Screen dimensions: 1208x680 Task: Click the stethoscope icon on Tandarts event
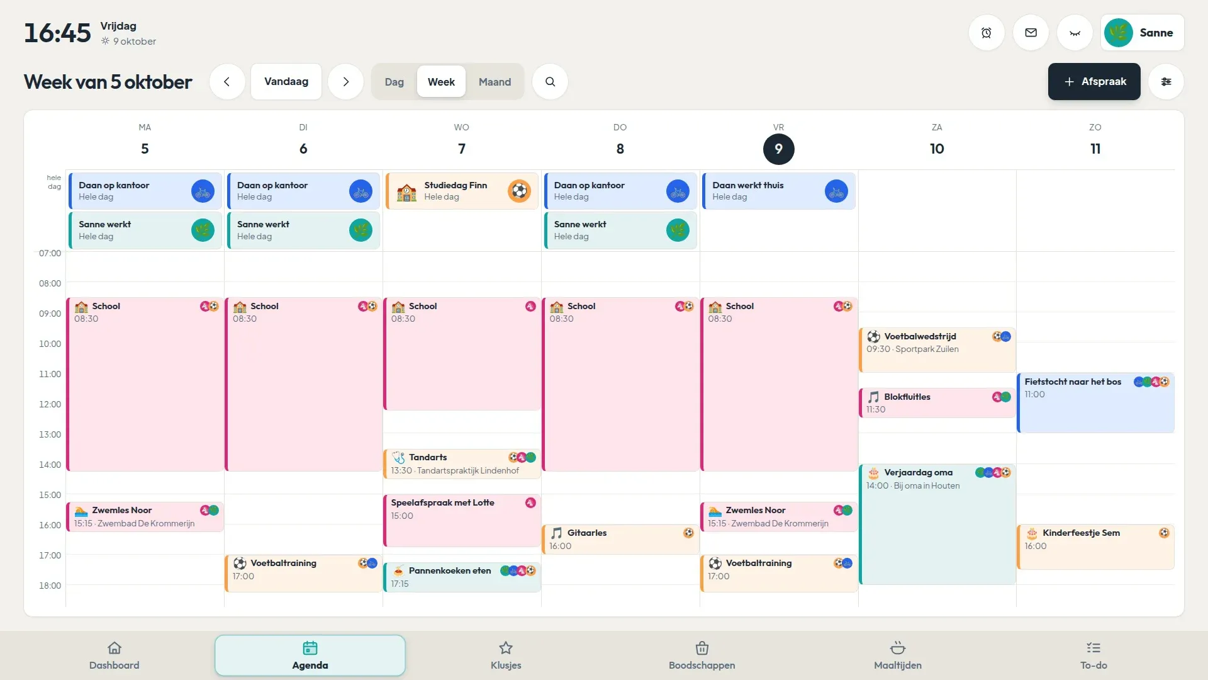[x=398, y=458]
